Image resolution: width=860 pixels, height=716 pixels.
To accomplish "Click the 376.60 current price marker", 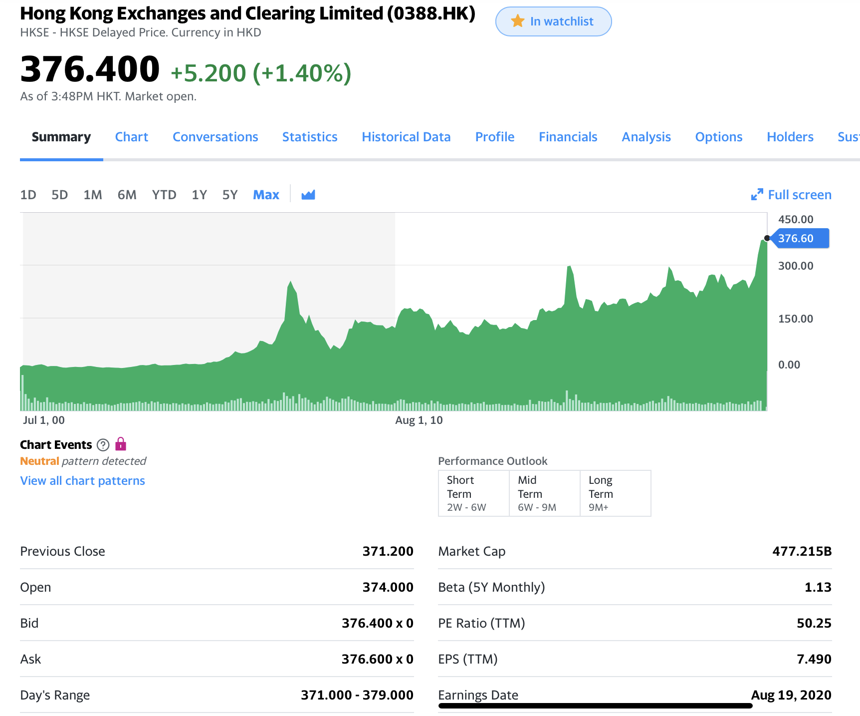I will (799, 239).
